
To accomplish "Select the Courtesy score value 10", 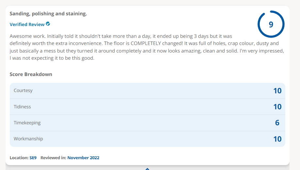I will (277, 91).
